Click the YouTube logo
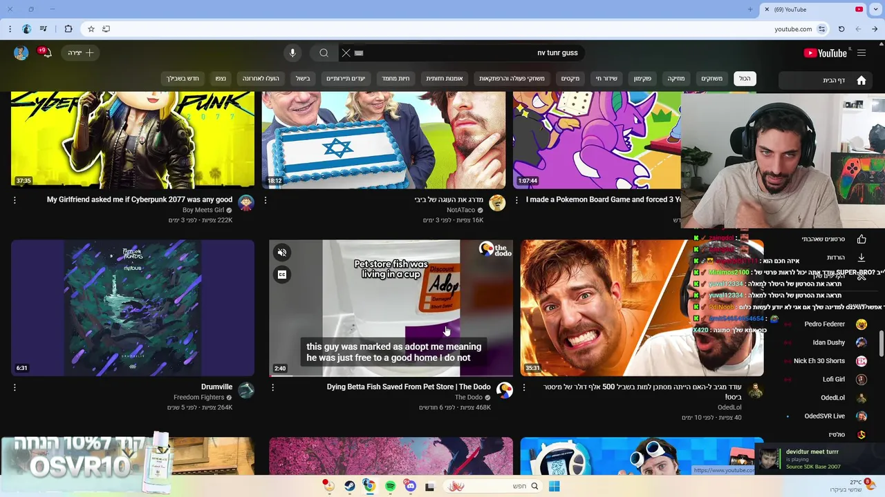The width and height of the screenshot is (885, 497). point(826,53)
